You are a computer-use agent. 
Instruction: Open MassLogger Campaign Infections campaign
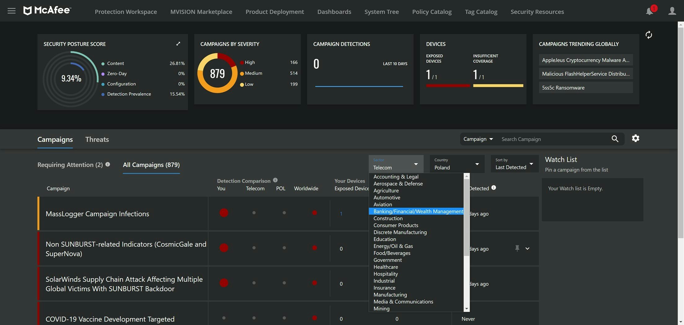click(97, 214)
